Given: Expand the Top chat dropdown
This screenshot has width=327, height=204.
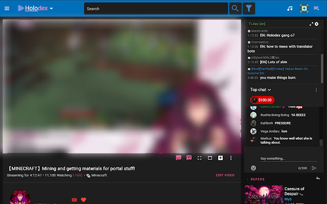Looking at the screenshot, I should [261, 90].
